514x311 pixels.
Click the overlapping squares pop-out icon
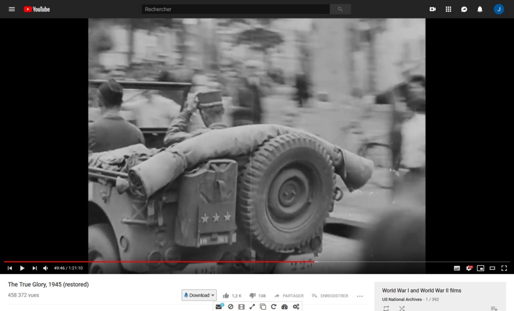click(x=263, y=306)
